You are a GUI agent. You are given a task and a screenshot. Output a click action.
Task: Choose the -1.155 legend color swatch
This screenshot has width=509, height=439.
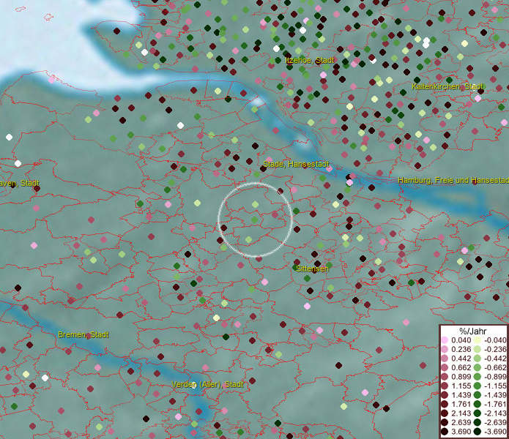478,386
